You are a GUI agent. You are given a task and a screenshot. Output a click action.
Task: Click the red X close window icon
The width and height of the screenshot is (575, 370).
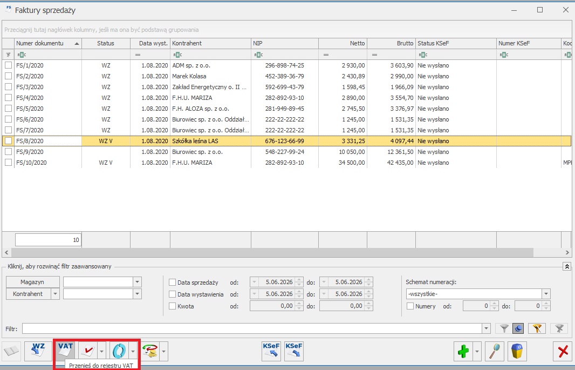(x=563, y=351)
